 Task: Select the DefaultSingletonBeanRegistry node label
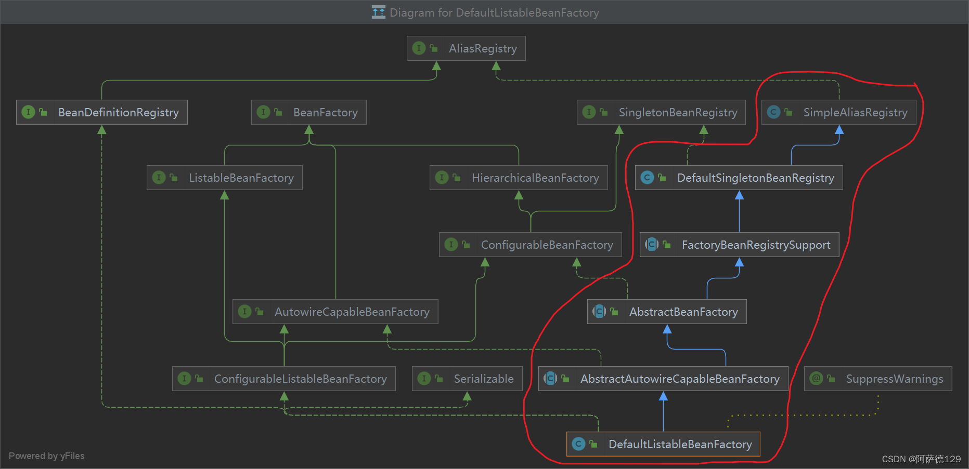[756, 178]
